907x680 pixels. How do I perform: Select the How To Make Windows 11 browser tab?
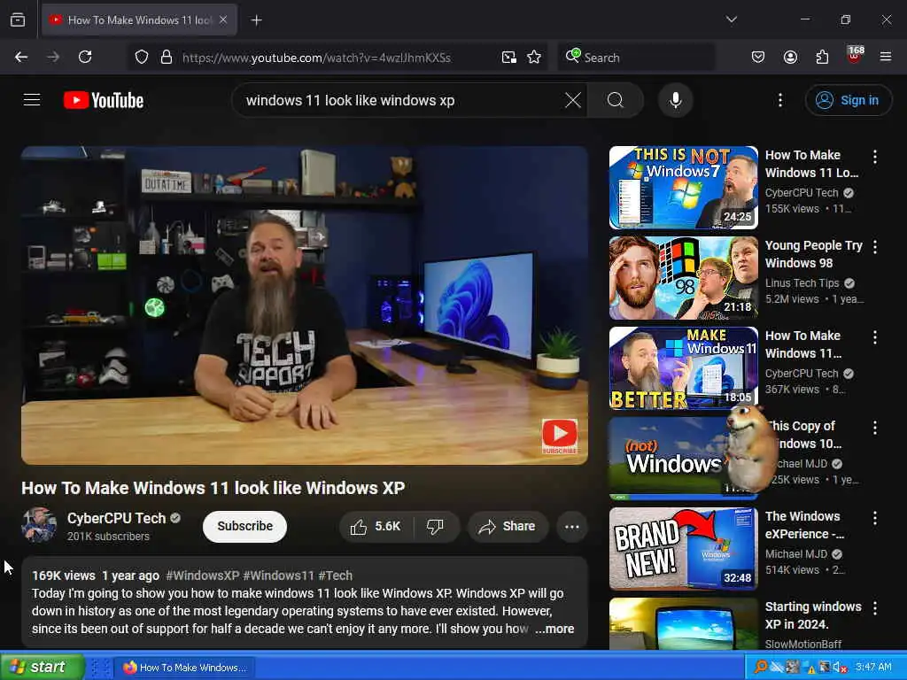pos(139,20)
